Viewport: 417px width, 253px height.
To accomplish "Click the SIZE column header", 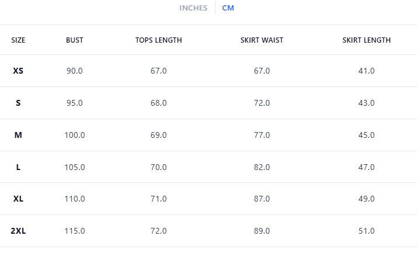I will [18, 40].
